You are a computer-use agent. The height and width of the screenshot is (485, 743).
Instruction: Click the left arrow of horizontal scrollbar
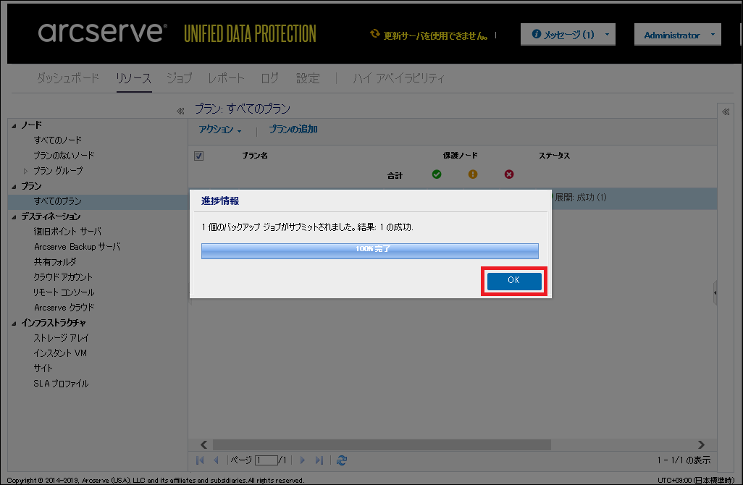click(203, 444)
